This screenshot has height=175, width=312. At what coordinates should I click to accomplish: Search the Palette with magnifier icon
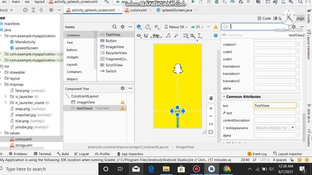[115, 27]
